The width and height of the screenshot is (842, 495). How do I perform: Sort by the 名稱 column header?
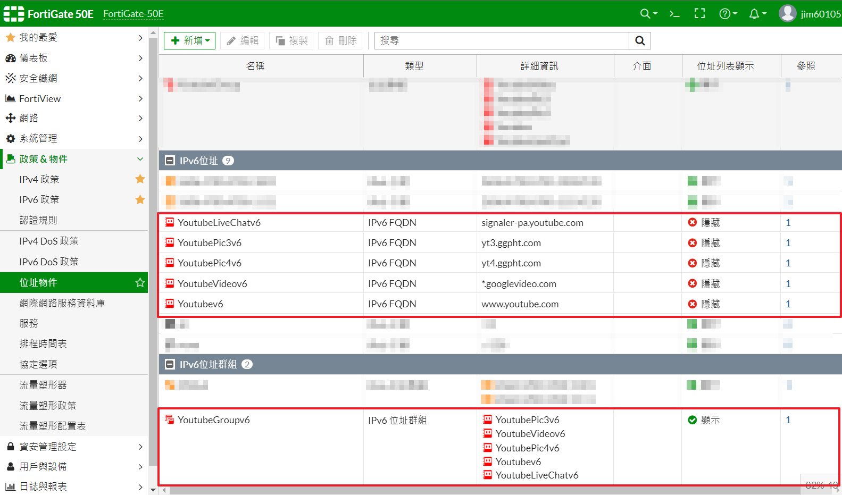coord(255,66)
